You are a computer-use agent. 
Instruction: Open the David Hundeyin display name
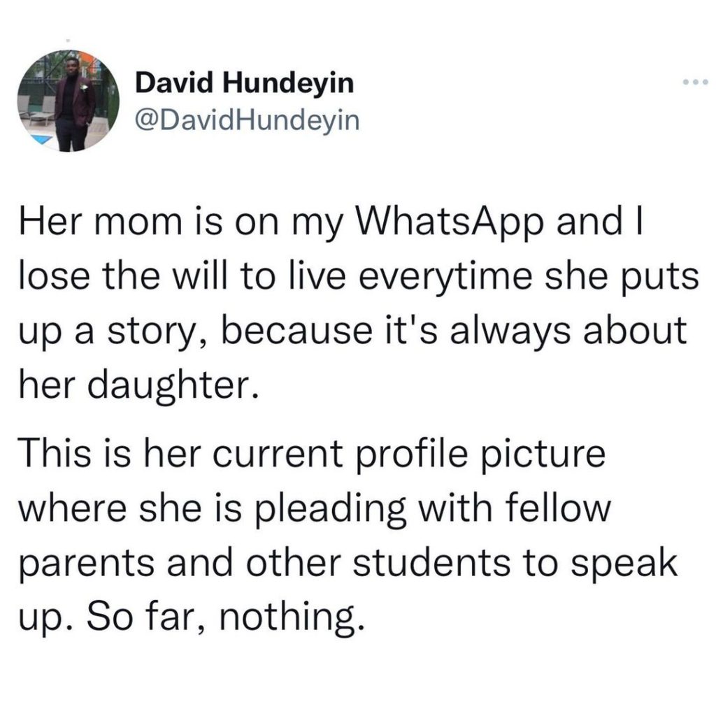point(243,85)
